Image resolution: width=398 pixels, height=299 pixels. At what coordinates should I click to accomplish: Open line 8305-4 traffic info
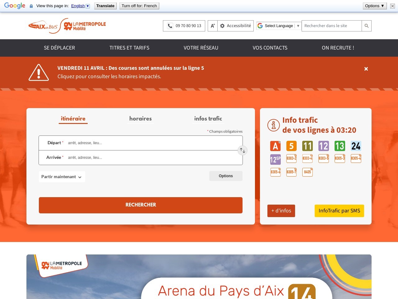click(x=356, y=159)
